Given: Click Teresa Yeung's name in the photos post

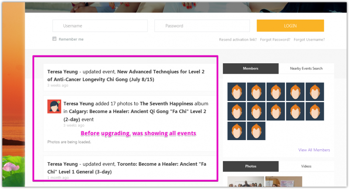Looking at the screenshot, I should (79, 104).
